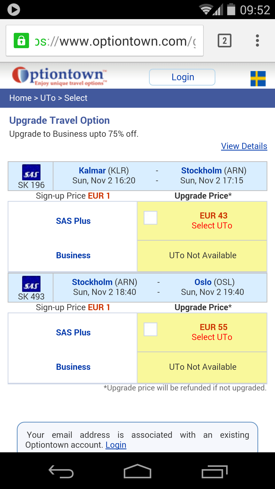Tap the SAS airline logo for SK 196

(31, 172)
